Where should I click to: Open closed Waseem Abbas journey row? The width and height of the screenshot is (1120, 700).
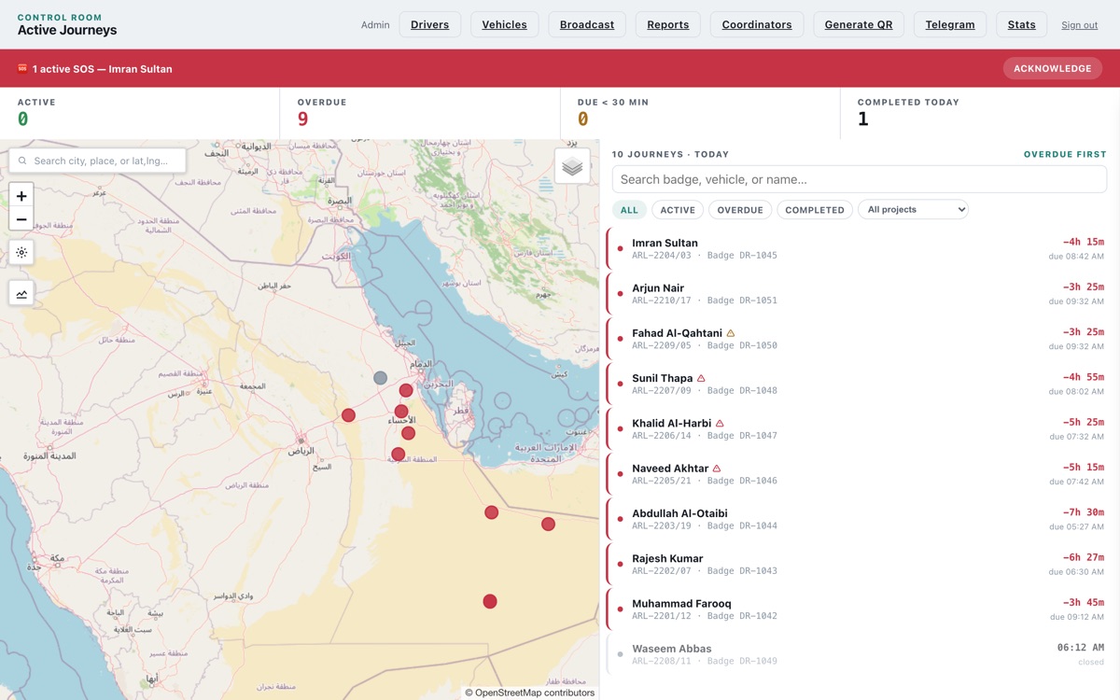click(859, 654)
